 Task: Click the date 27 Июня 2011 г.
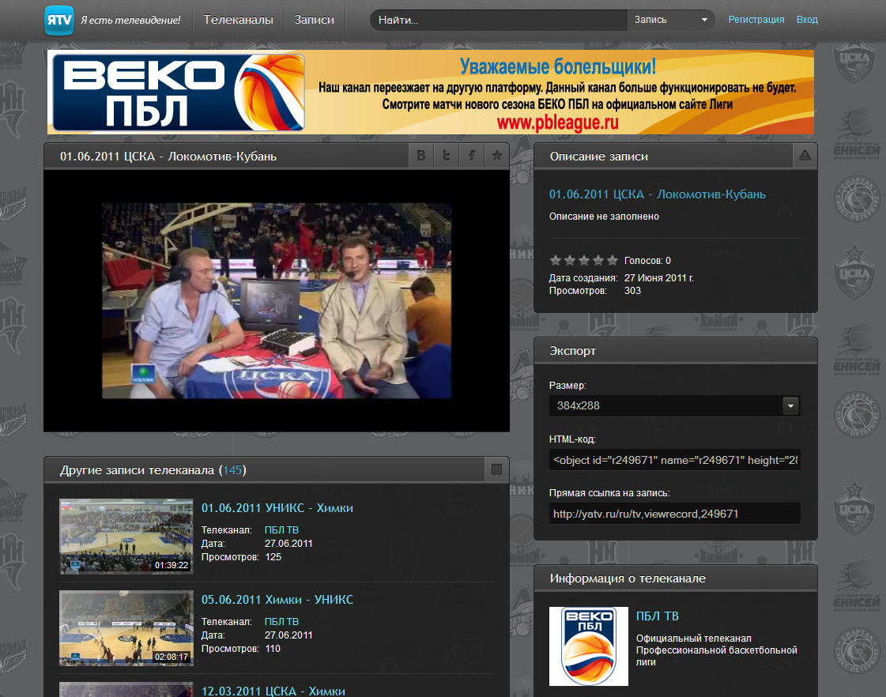tap(659, 278)
